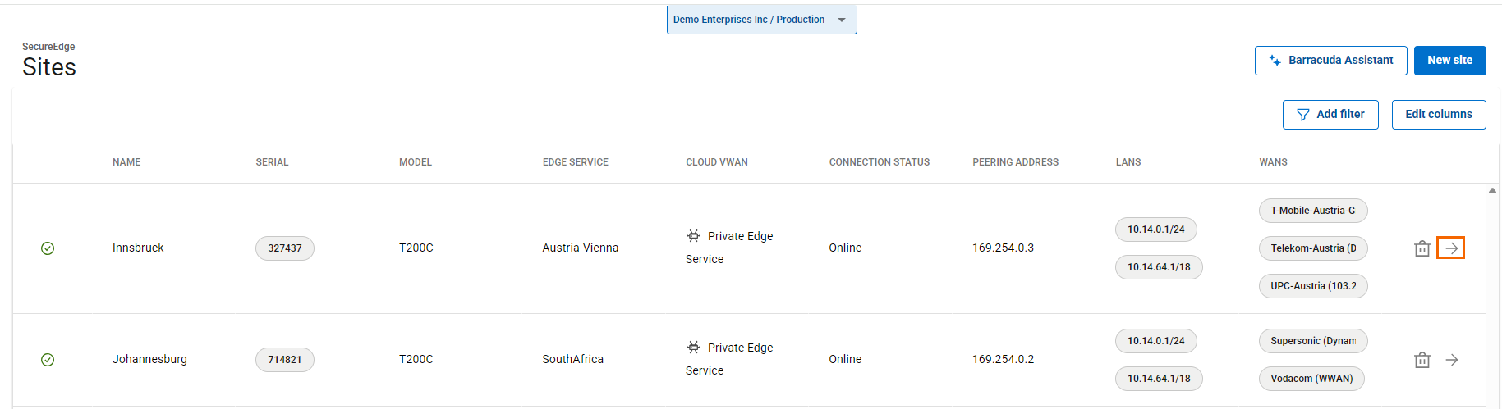Launch Barracuda Assistant

click(1330, 61)
